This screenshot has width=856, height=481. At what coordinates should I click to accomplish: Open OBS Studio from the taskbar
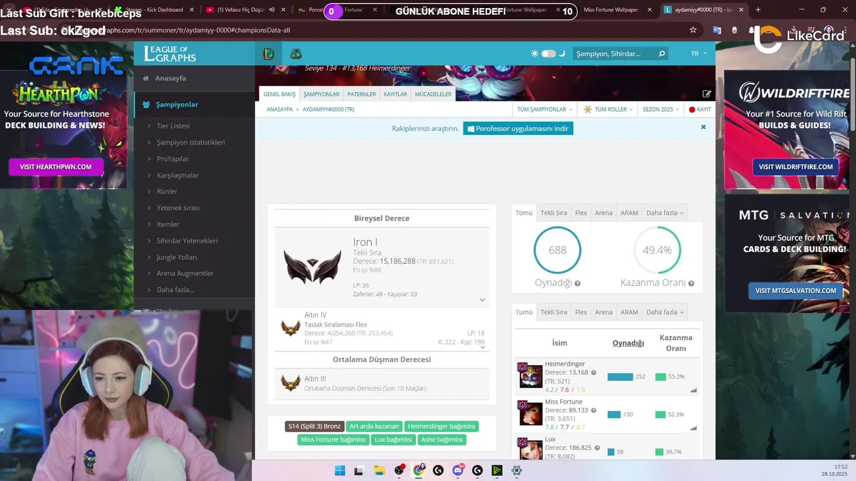(x=399, y=470)
